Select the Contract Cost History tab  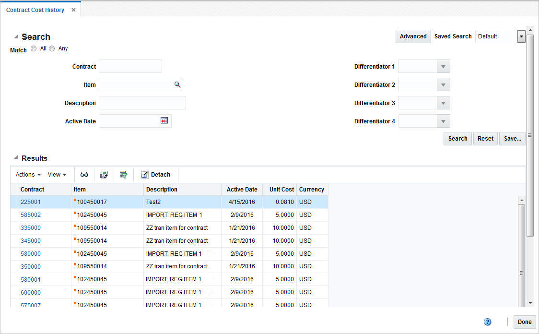click(x=35, y=10)
